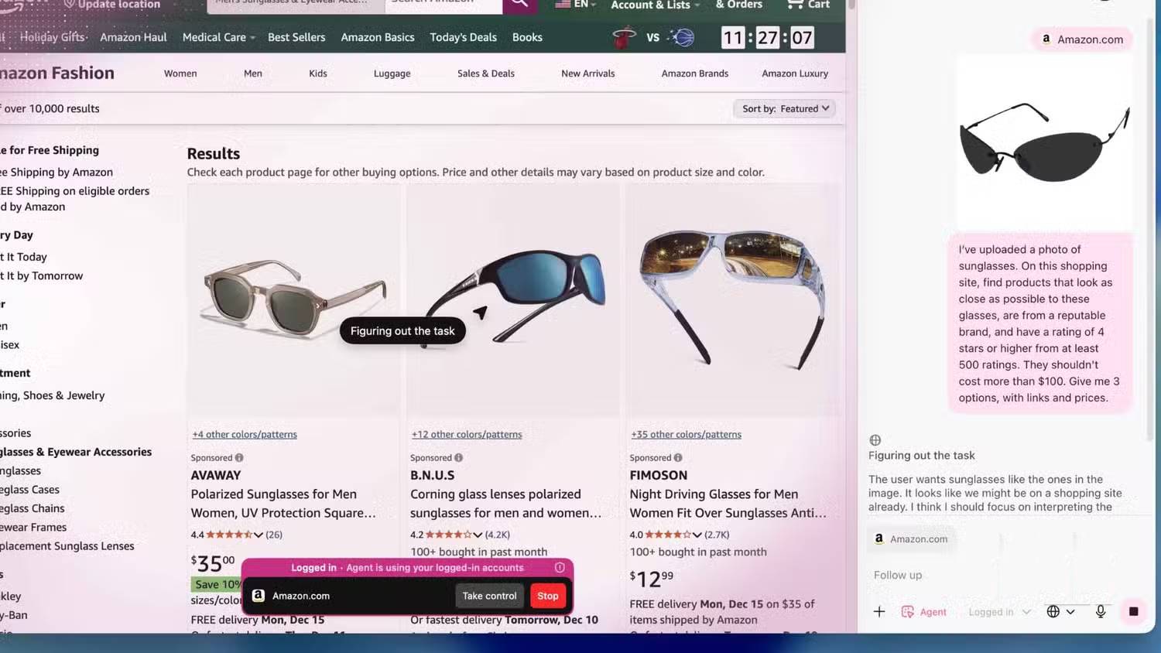Screen dimensions: 1161x653
Task: Click the info icon beside FIMOSON Sponsored
Action: 678,458
